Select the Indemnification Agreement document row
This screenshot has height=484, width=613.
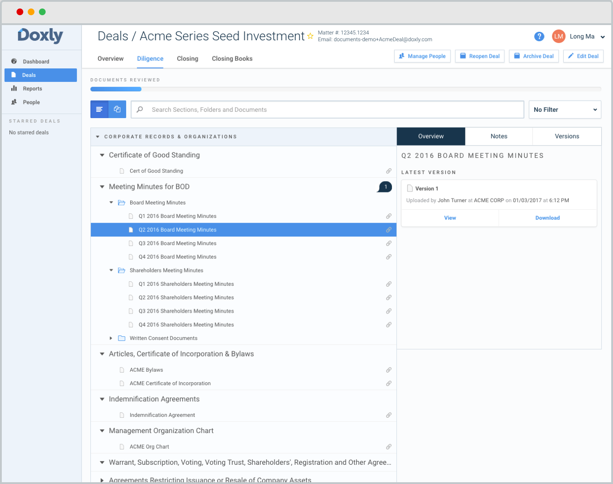click(243, 415)
